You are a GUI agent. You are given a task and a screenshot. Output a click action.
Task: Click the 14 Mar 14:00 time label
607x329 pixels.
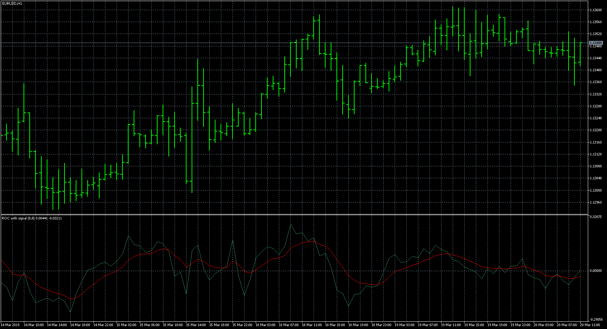[x=57, y=325]
